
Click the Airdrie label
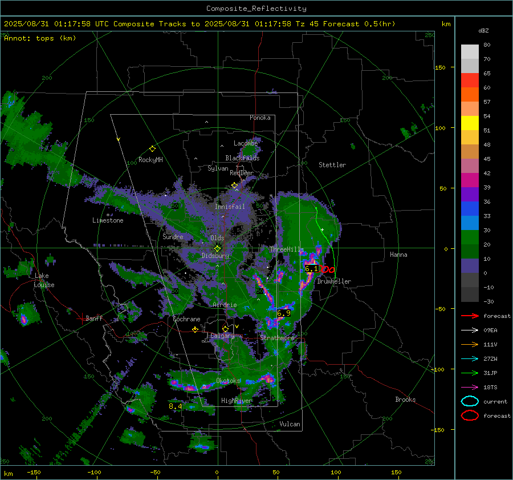tap(225, 305)
